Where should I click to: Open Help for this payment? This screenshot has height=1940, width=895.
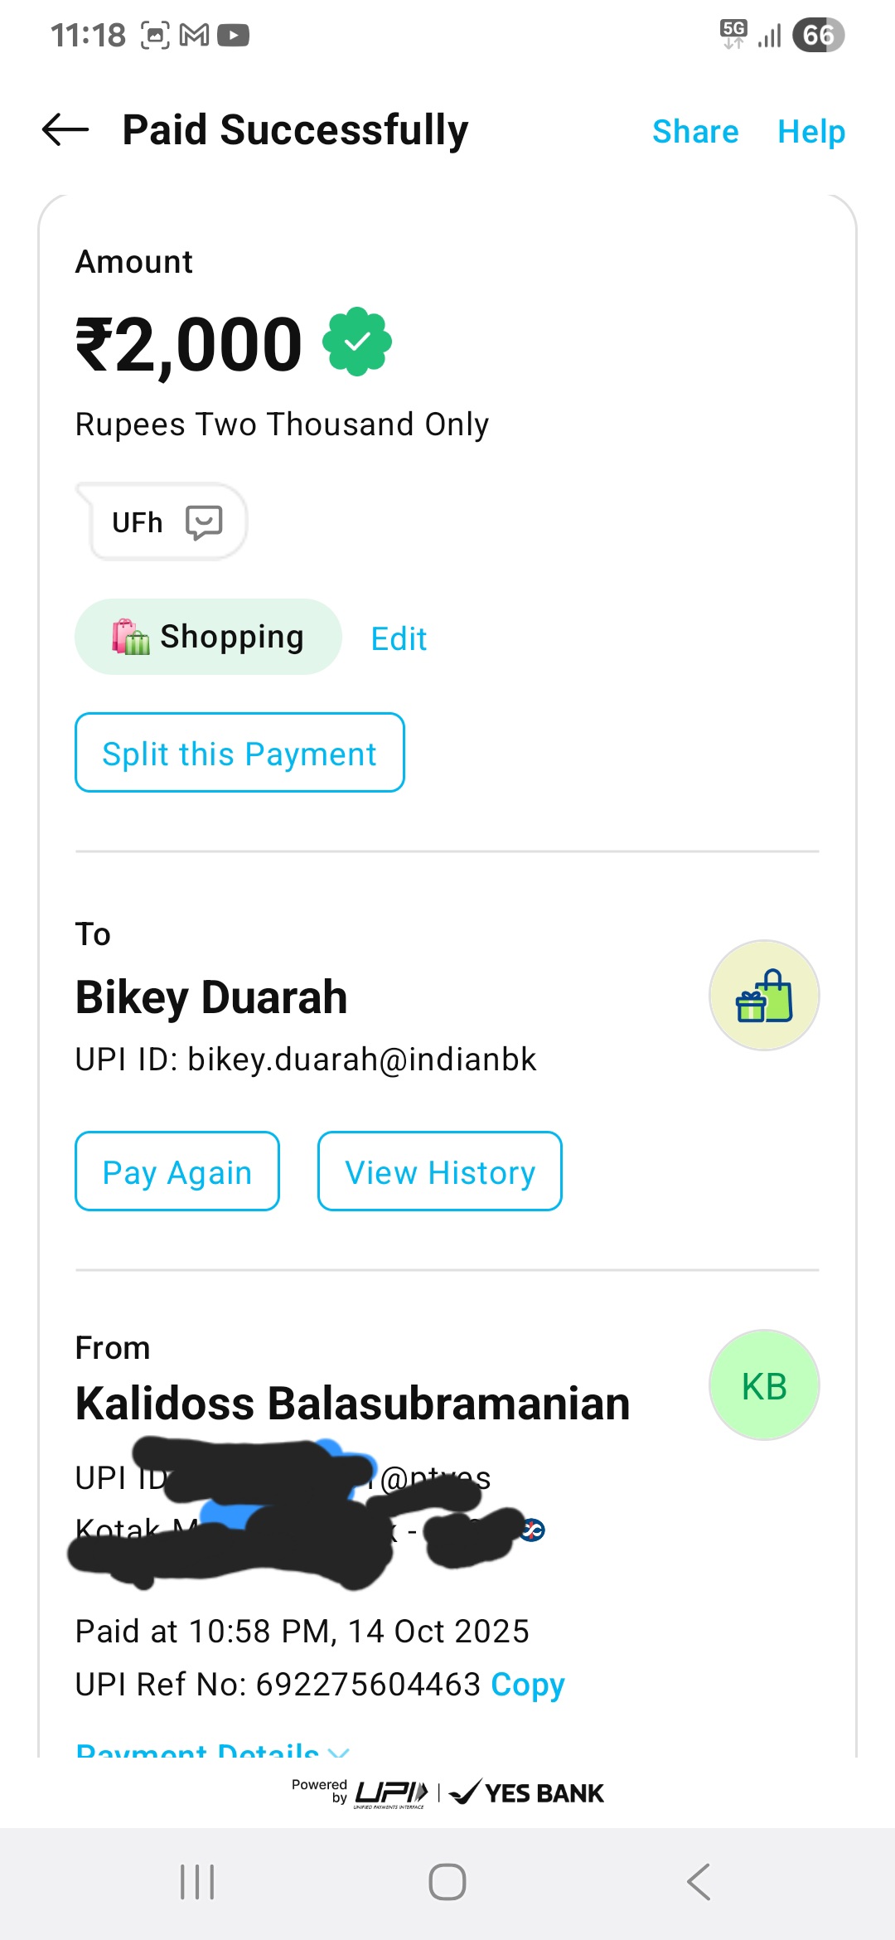[810, 132]
